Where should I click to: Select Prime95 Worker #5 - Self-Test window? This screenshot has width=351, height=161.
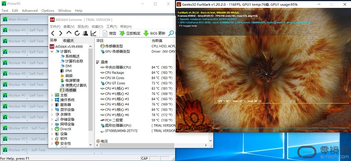(x=26, y=73)
